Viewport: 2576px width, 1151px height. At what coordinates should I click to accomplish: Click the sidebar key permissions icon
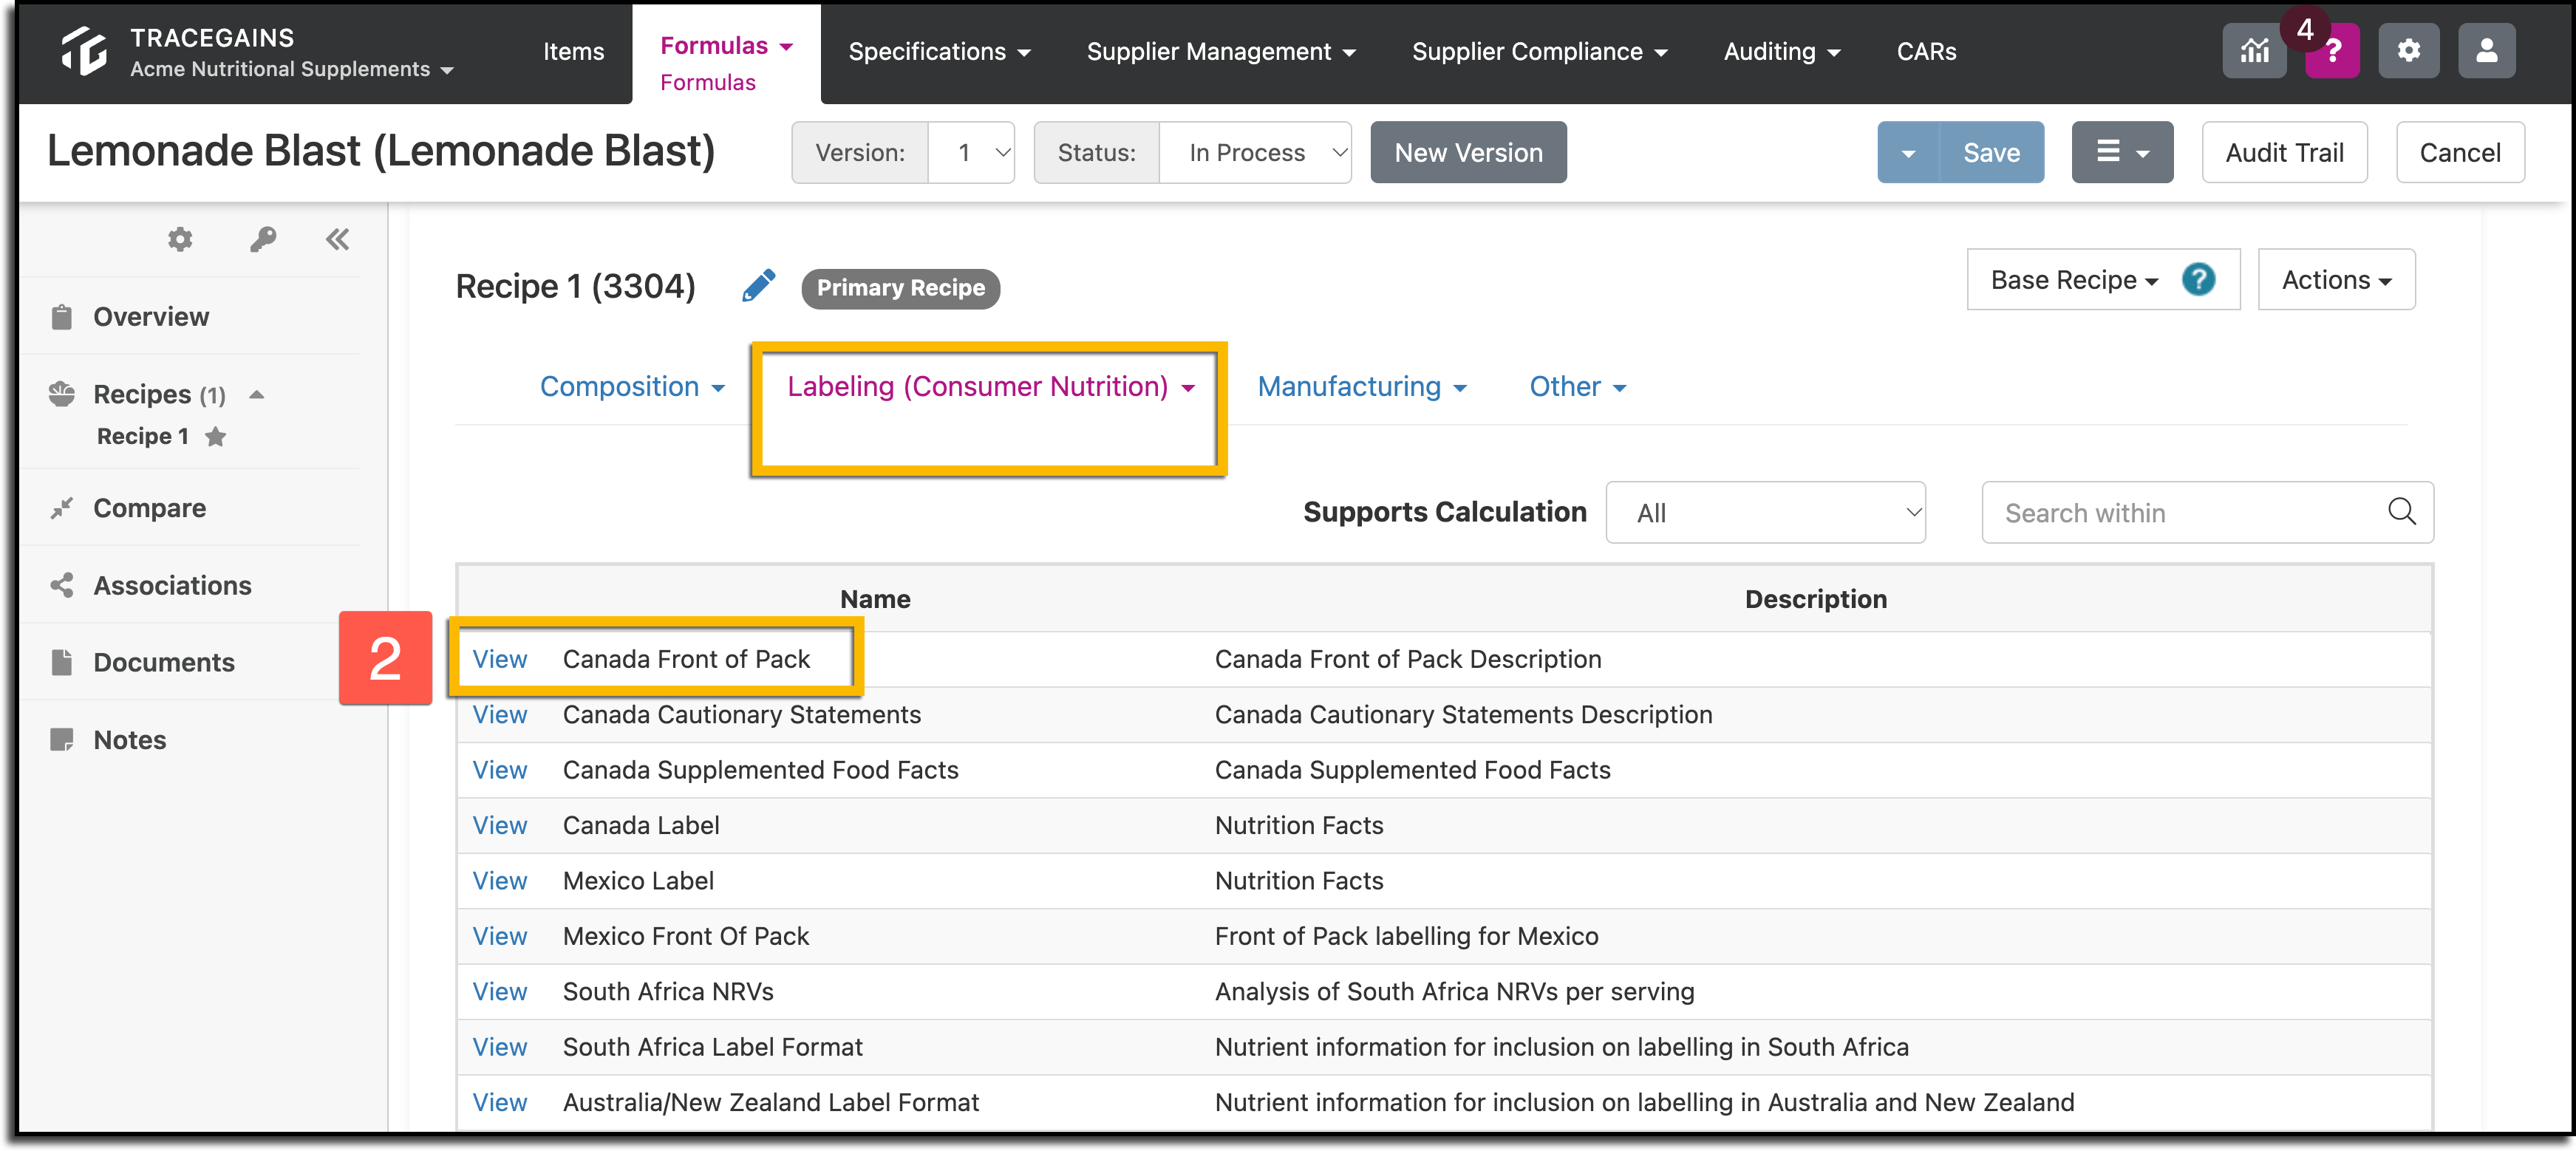[x=263, y=239]
